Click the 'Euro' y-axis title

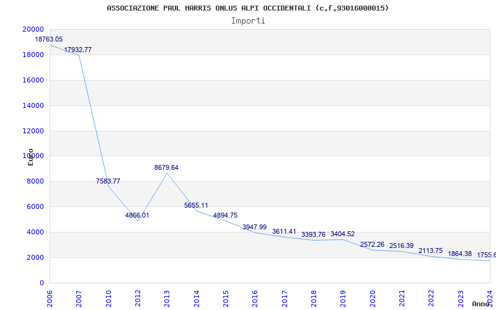[30, 157]
